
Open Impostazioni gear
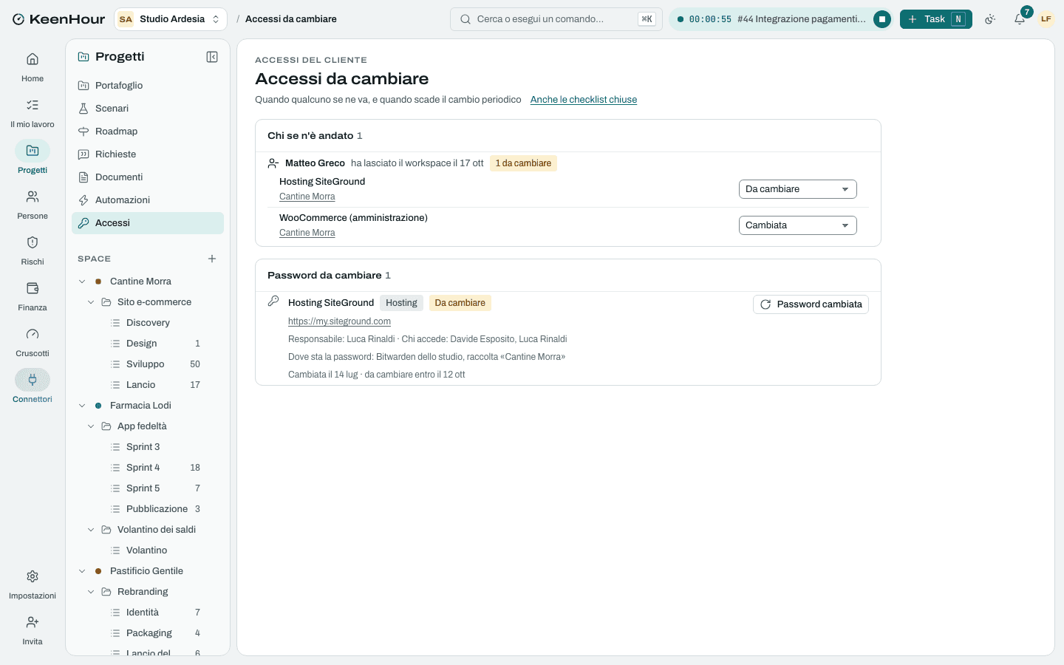tap(33, 584)
